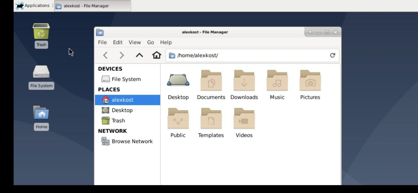Open the Go menu
This screenshot has height=193, width=418.
coord(151,42)
